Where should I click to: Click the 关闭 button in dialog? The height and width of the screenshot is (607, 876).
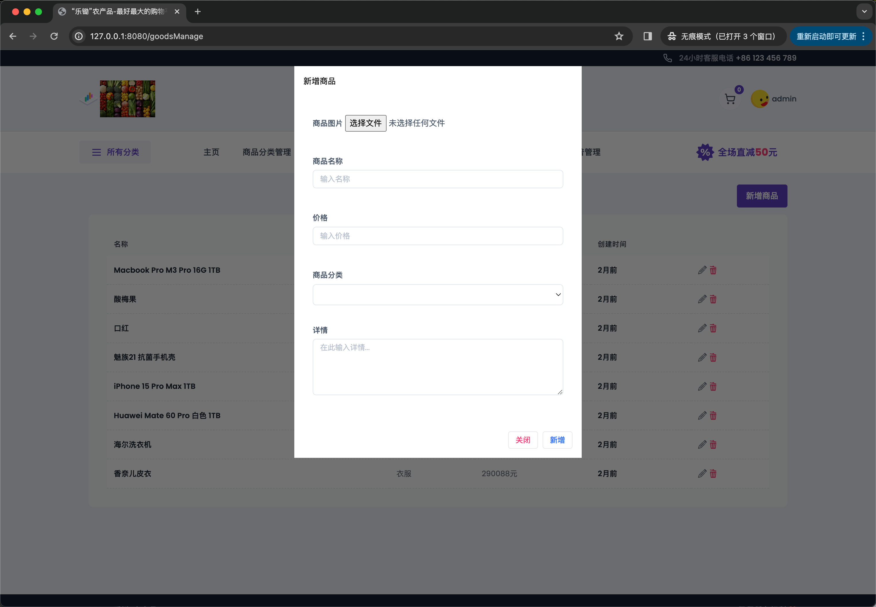click(523, 440)
